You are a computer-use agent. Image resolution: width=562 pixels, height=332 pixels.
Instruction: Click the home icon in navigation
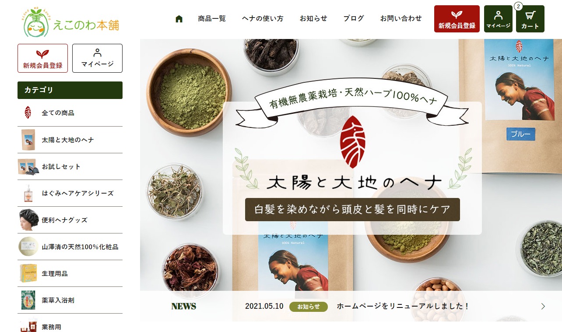pos(179,19)
